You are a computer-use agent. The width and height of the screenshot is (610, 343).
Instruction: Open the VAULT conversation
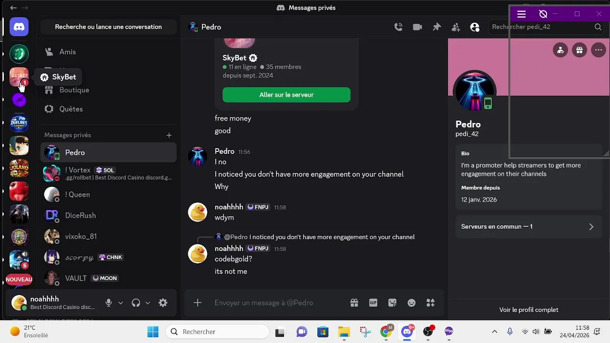(x=109, y=278)
